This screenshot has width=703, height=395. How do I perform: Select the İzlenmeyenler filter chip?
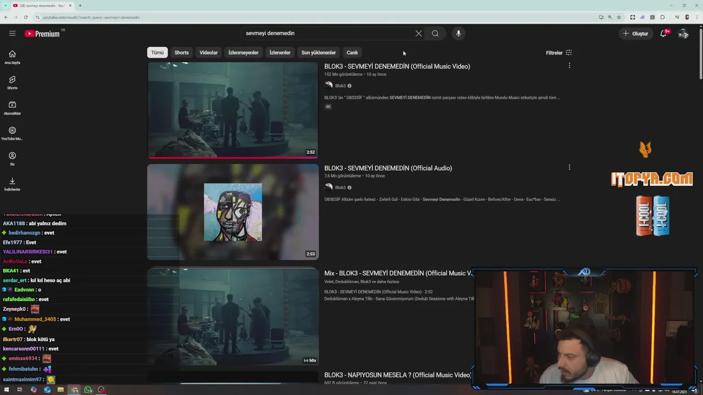[x=243, y=53]
